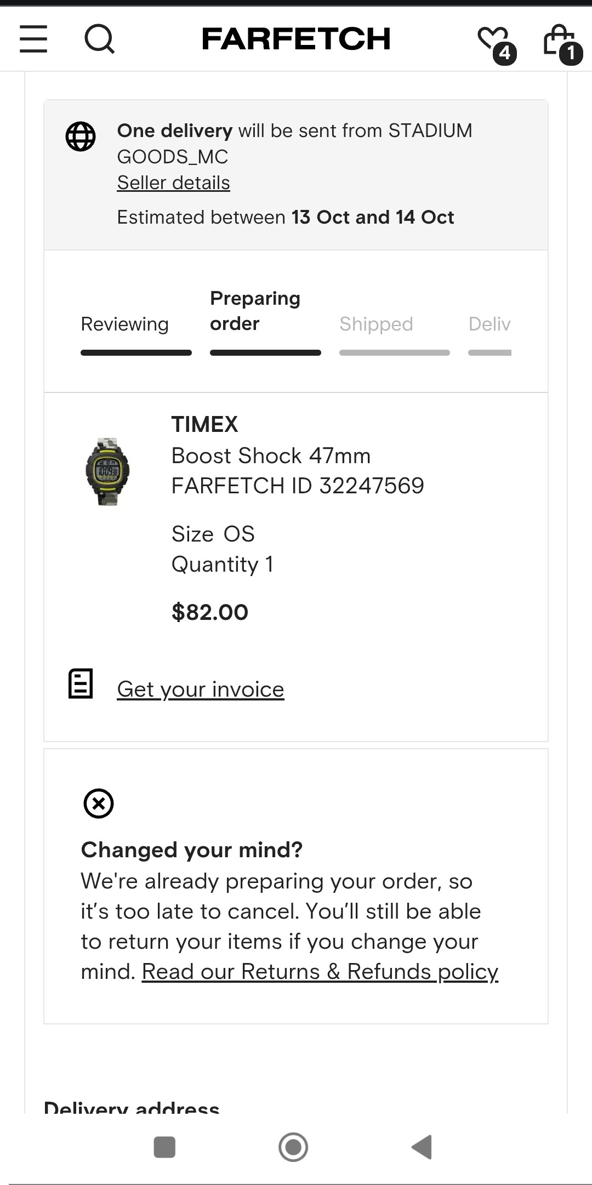Screen dimensions: 592x1185
Task: Tap the FARFETCH logo
Action: (x=296, y=39)
